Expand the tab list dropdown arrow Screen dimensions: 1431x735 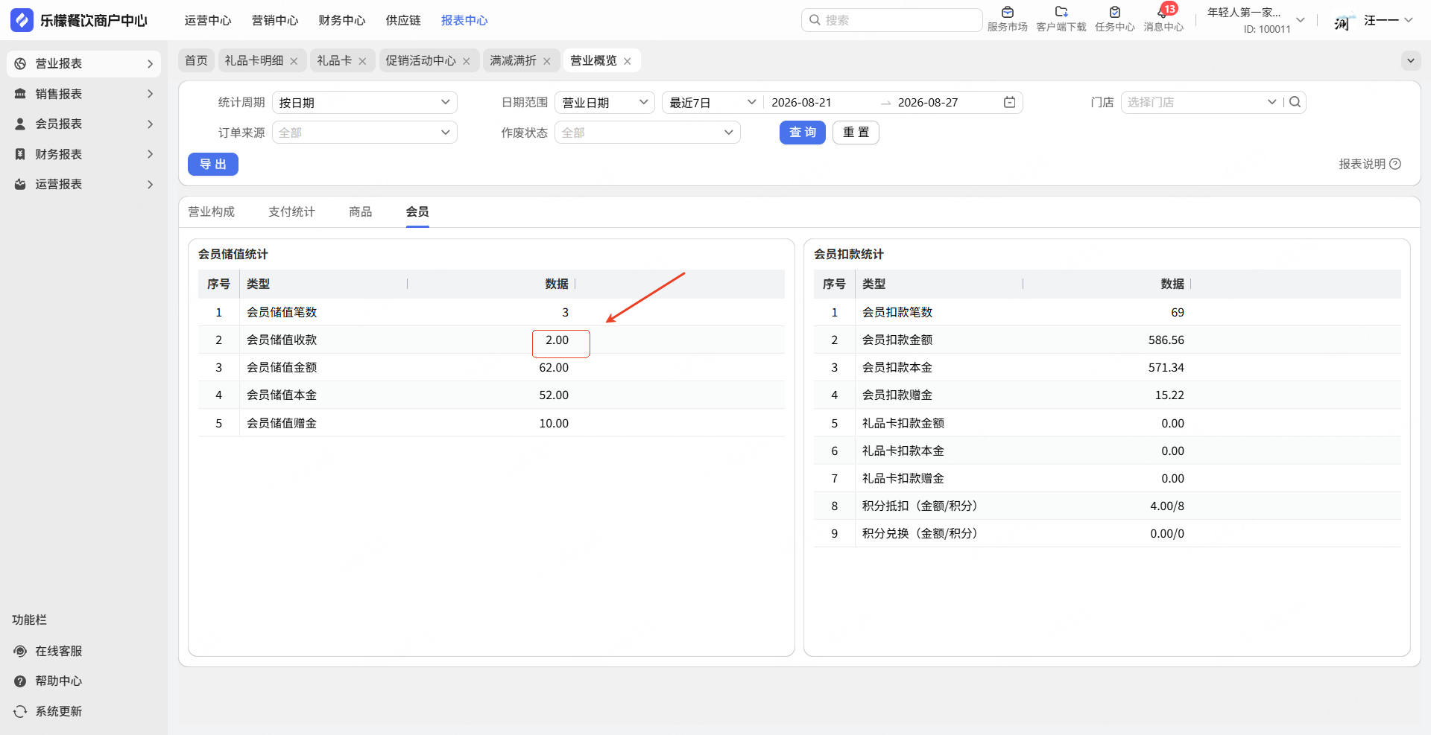point(1410,60)
